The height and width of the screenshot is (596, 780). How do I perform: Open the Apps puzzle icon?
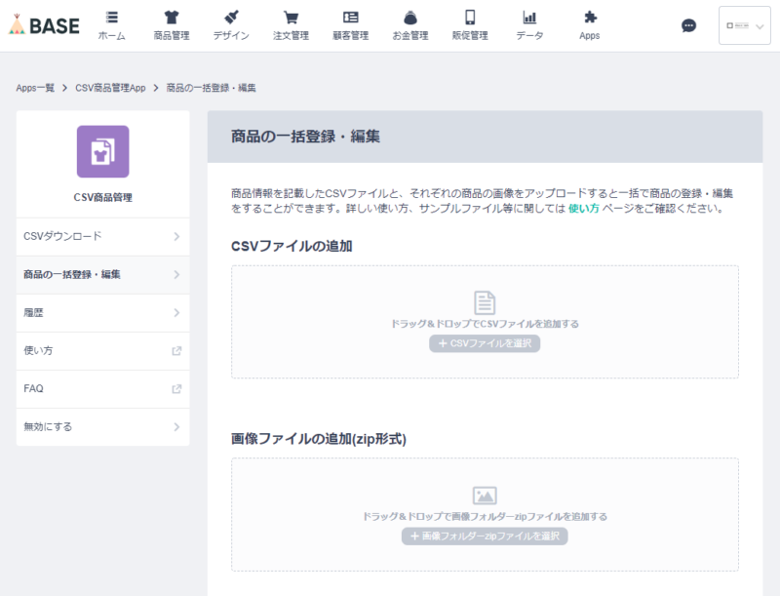coord(590,18)
